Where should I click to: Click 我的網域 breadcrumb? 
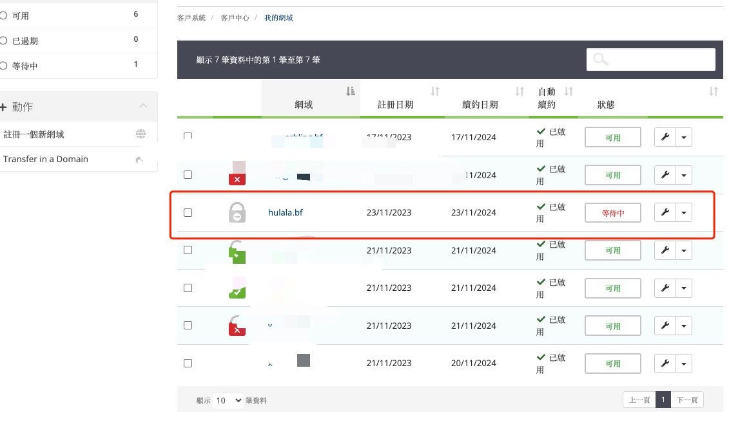pos(278,17)
